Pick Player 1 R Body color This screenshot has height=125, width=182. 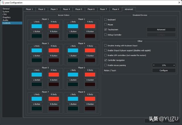54,26
